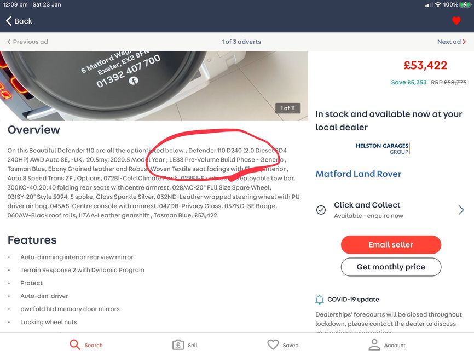This screenshot has height=356, width=474.
Task: Click the Email seller button
Action: [x=391, y=245]
